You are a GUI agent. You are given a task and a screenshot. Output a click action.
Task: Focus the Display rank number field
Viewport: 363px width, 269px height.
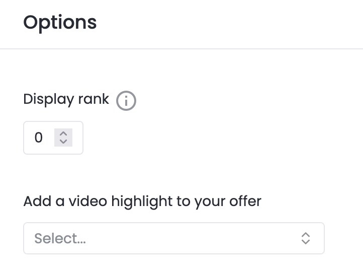point(53,138)
